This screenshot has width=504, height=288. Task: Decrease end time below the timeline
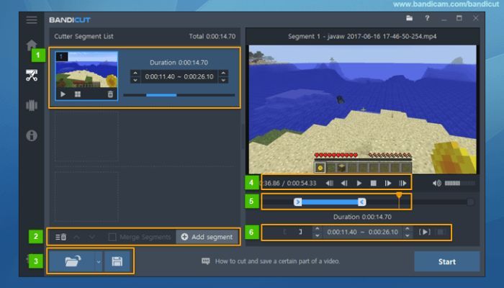(x=408, y=235)
